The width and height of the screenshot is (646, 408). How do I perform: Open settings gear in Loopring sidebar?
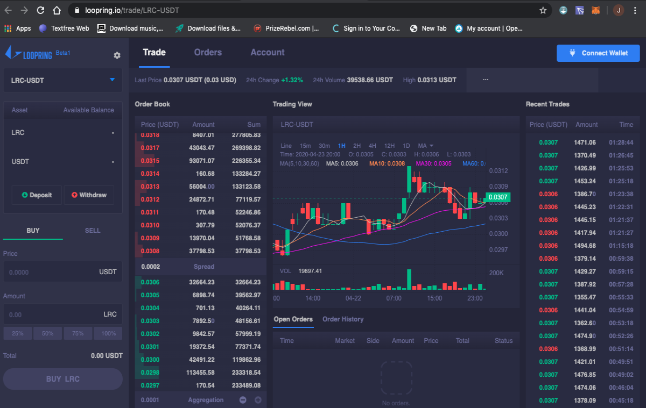(x=117, y=55)
